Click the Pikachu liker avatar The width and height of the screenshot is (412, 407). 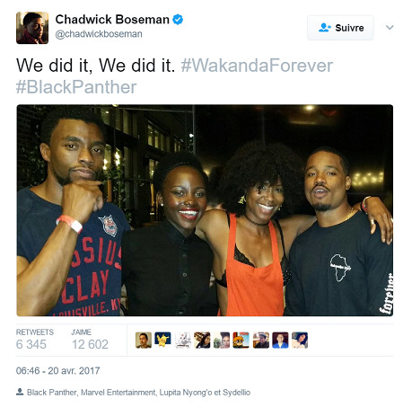coord(162,341)
